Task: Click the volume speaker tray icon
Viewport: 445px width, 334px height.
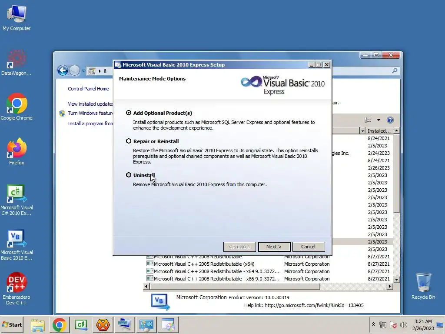Action: tap(403, 324)
